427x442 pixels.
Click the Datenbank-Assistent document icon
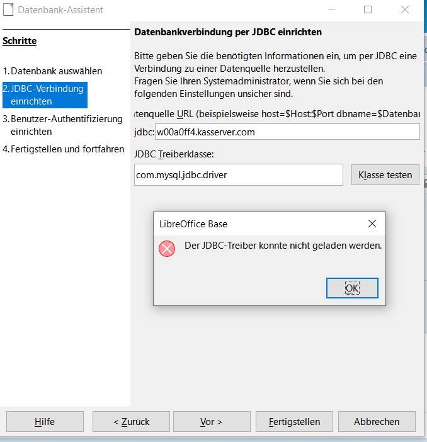[x=8, y=10]
